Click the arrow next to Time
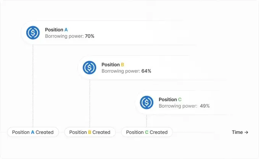Screen dimensions: 259x159 [x=246, y=132]
